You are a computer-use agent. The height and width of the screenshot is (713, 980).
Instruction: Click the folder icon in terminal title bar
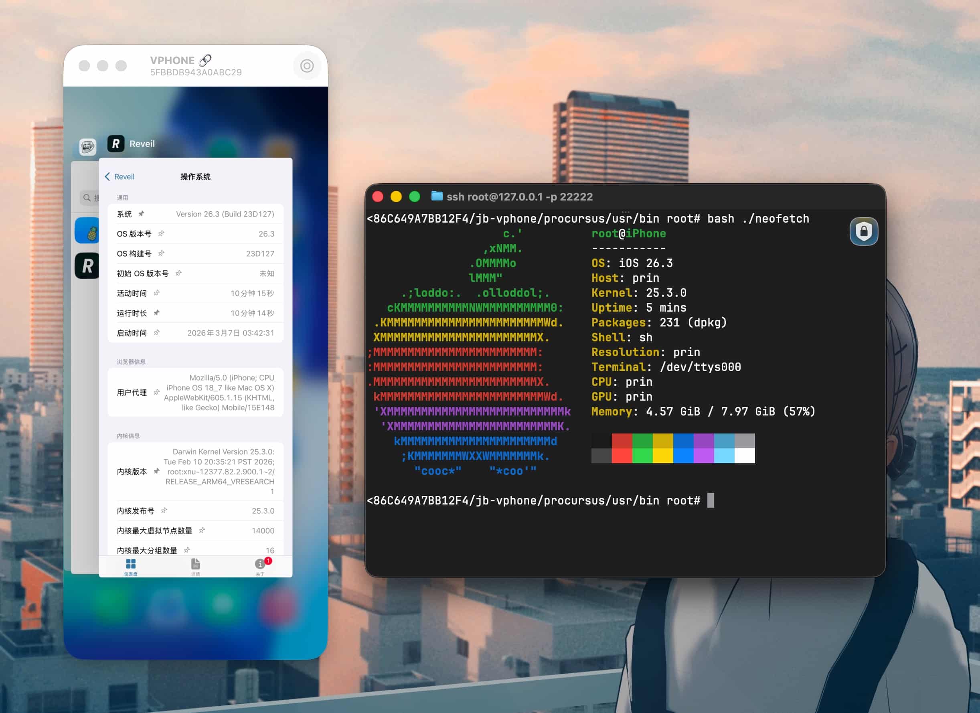[x=437, y=196]
